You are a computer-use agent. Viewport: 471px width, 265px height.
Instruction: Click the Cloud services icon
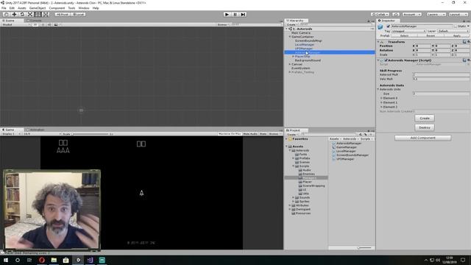click(x=396, y=15)
